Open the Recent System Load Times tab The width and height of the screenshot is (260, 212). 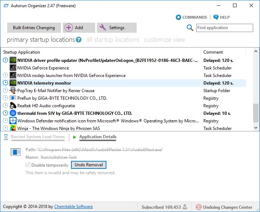(38, 137)
